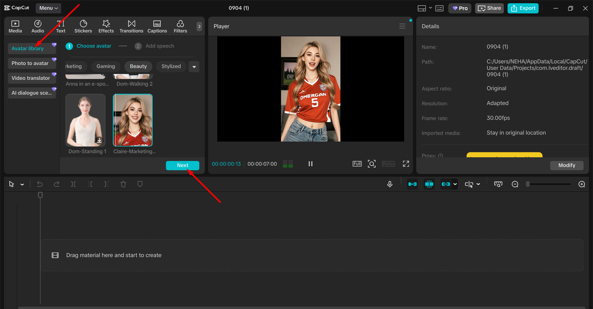Toggle the main track magnet
The width and height of the screenshot is (593, 309).
point(412,184)
